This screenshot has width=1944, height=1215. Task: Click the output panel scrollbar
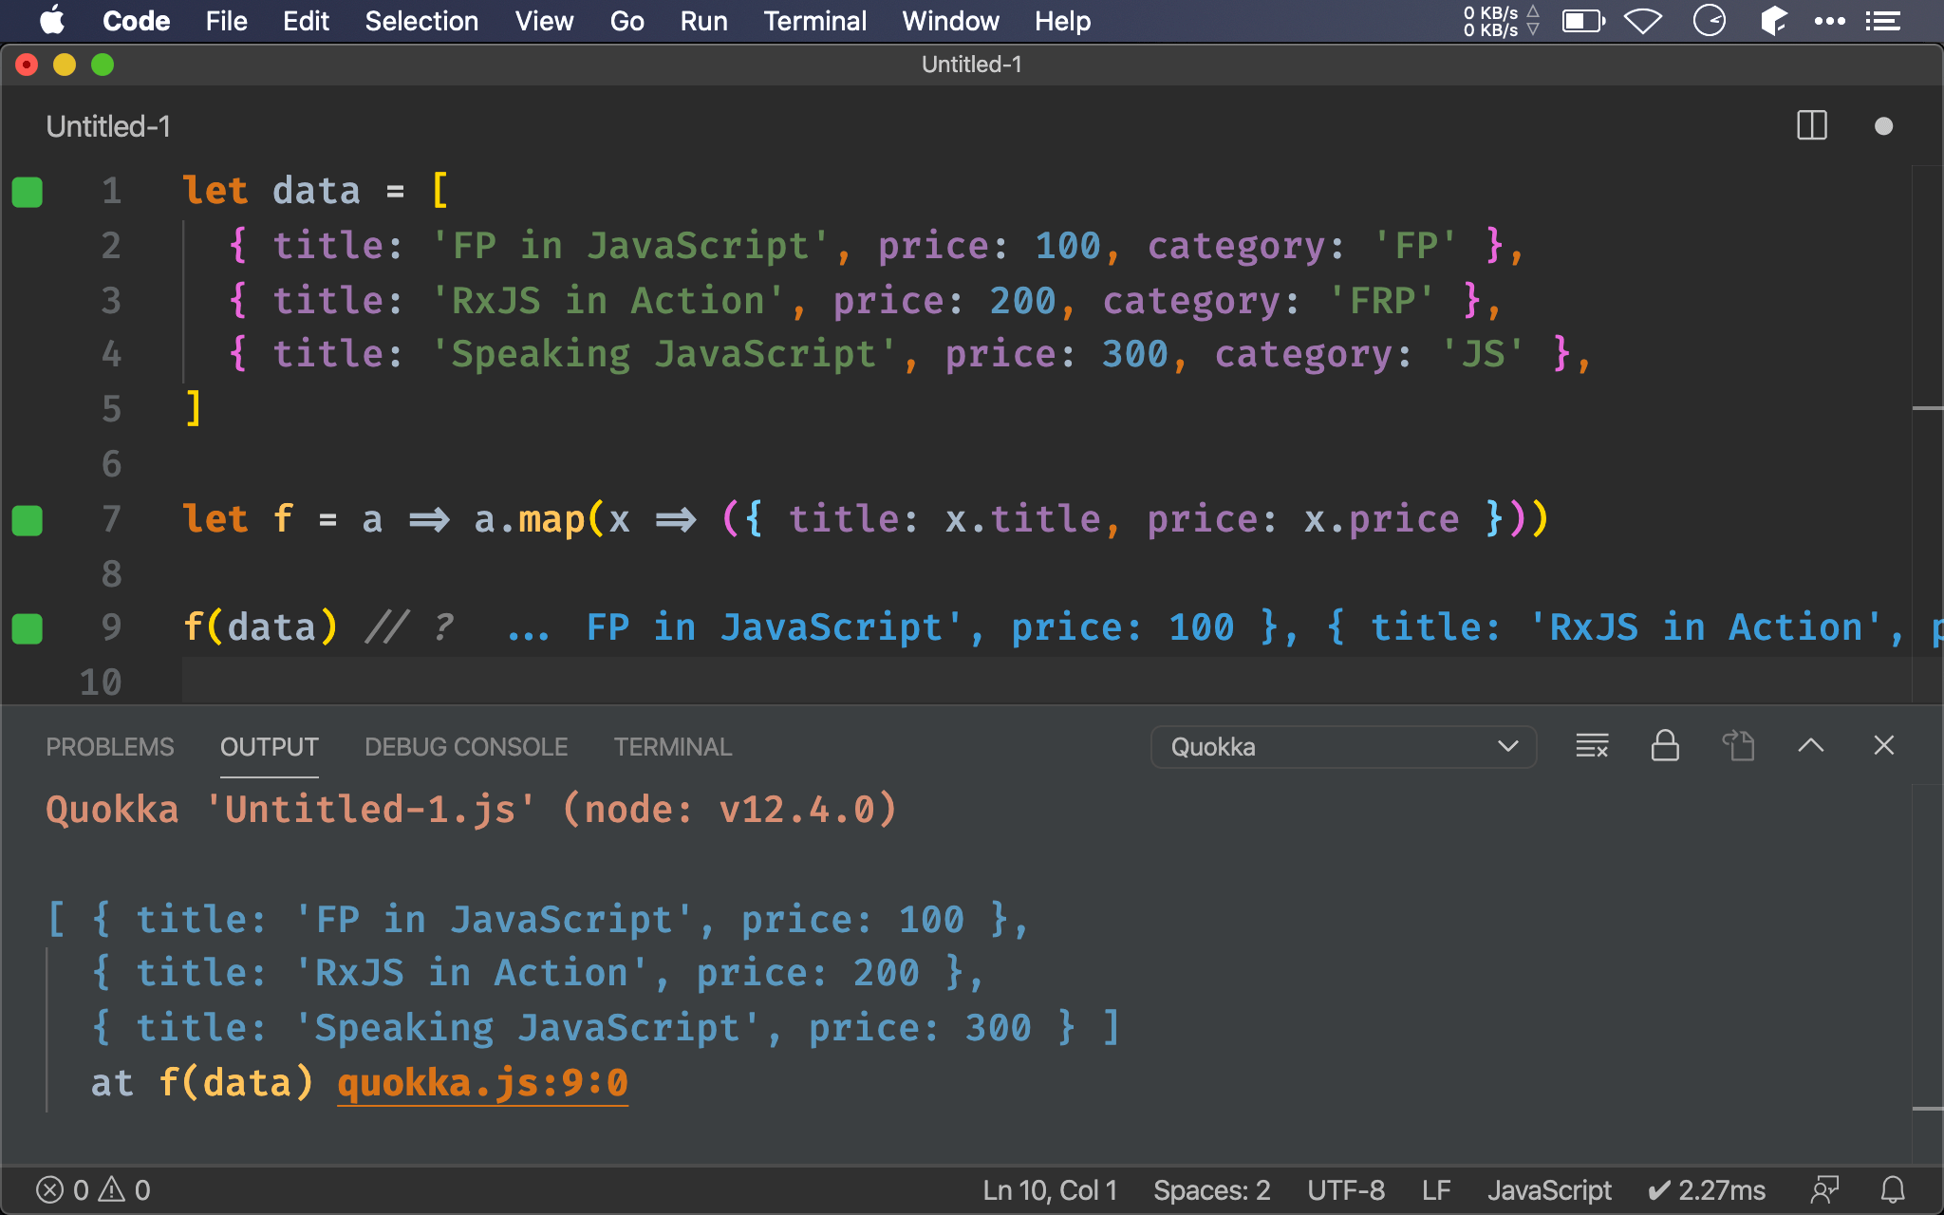tap(1928, 974)
